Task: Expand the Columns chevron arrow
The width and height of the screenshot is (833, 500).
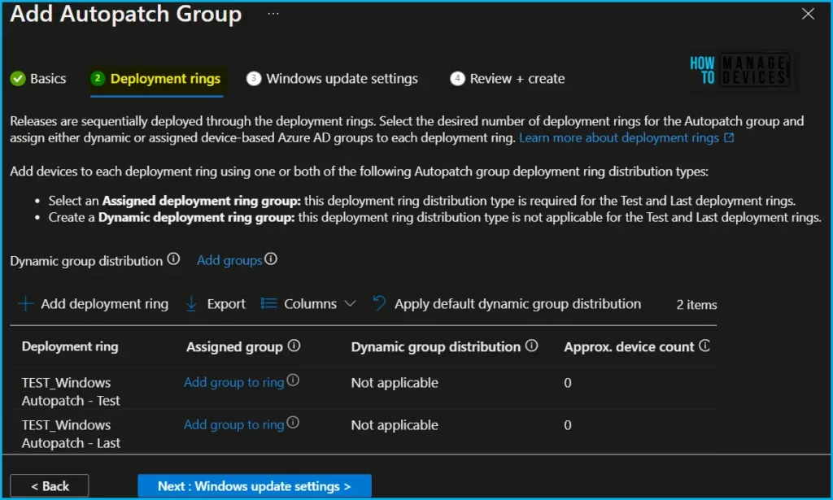Action: pyautogui.click(x=350, y=303)
